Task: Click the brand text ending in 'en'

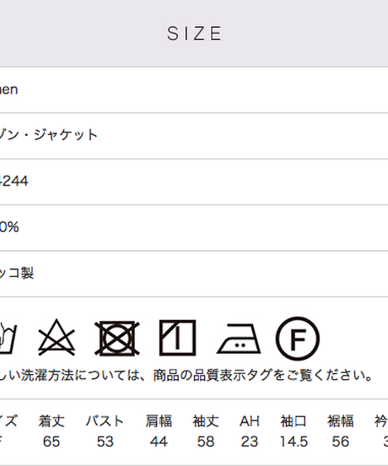Action: click(9, 89)
